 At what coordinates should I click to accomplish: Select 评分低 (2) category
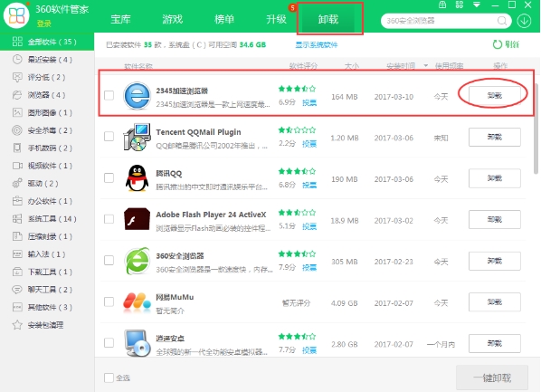(x=47, y=77)
